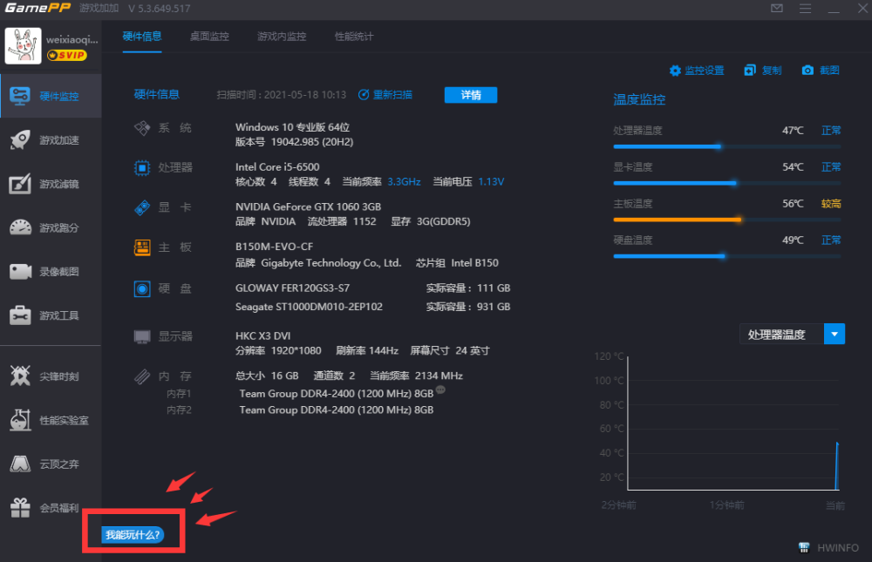The image size is (872, 562).
Task: Open 录像截图 camera icon
Action: click(20, 272)
